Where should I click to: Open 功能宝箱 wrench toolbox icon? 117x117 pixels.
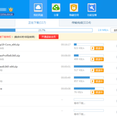click(92, 7)
